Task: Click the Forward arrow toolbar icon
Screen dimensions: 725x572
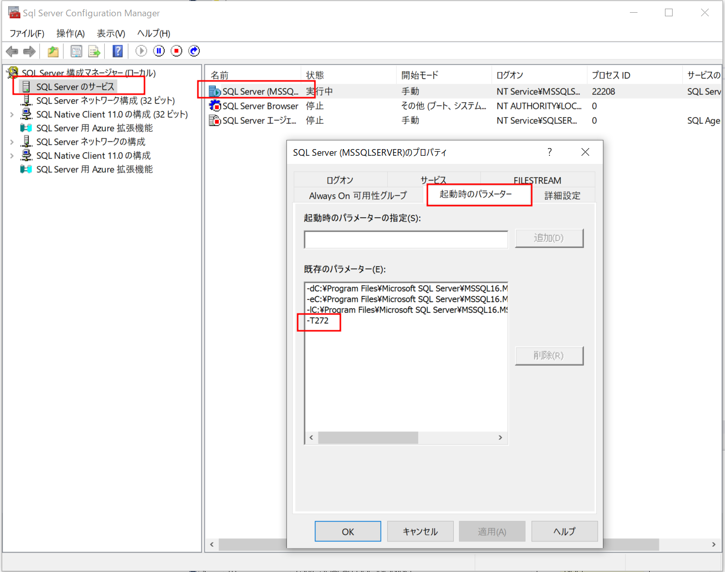Action: [x=30, y=51]
